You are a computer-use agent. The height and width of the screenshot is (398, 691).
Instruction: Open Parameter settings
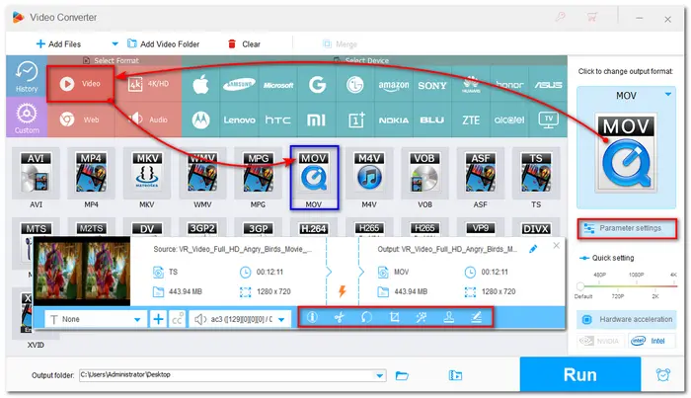click(x=627, y=228)
